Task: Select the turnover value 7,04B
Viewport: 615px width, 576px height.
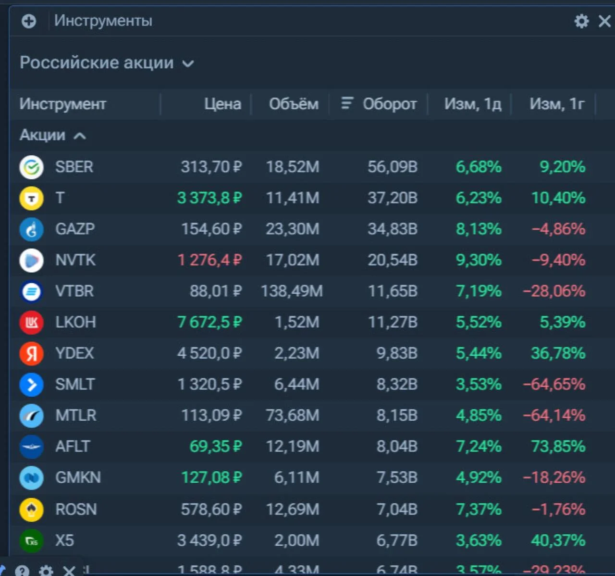Action: 397,509
